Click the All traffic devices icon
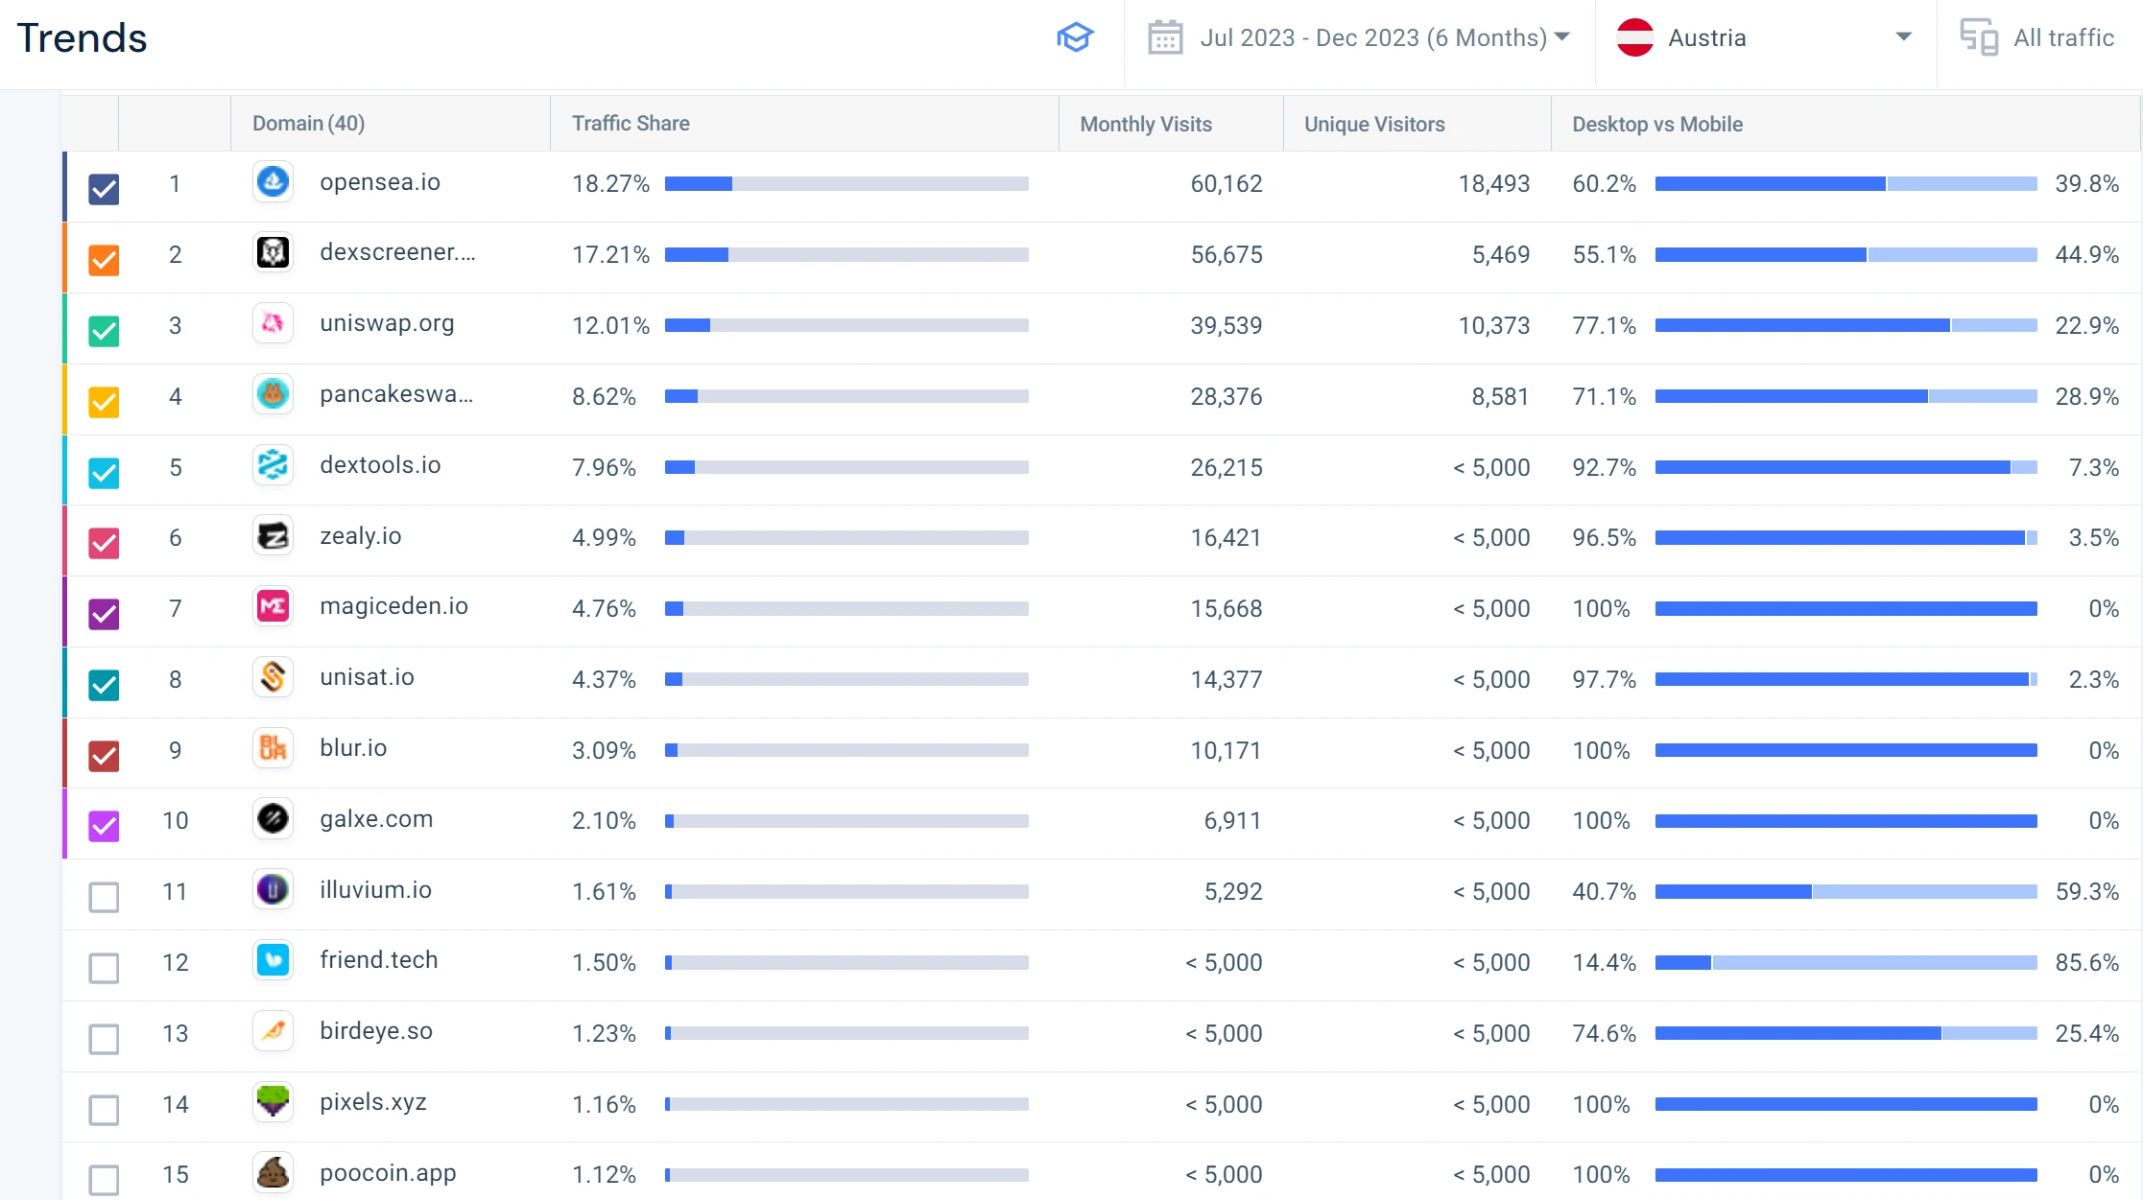 [1978, 38]
